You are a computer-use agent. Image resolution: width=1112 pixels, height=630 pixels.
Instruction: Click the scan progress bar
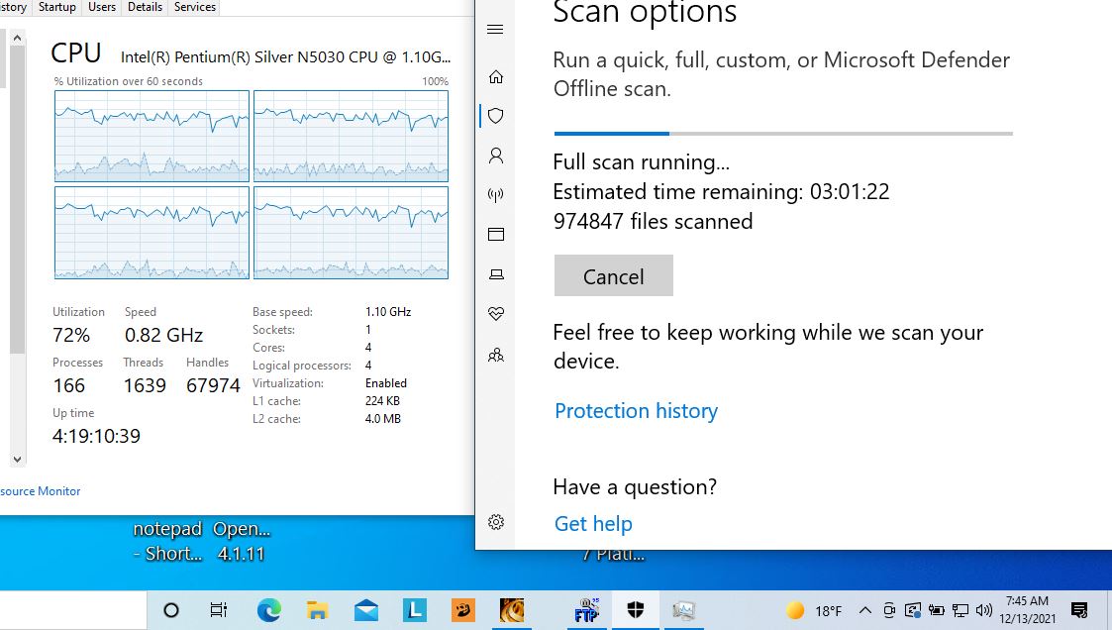click(x=783, y=134)
